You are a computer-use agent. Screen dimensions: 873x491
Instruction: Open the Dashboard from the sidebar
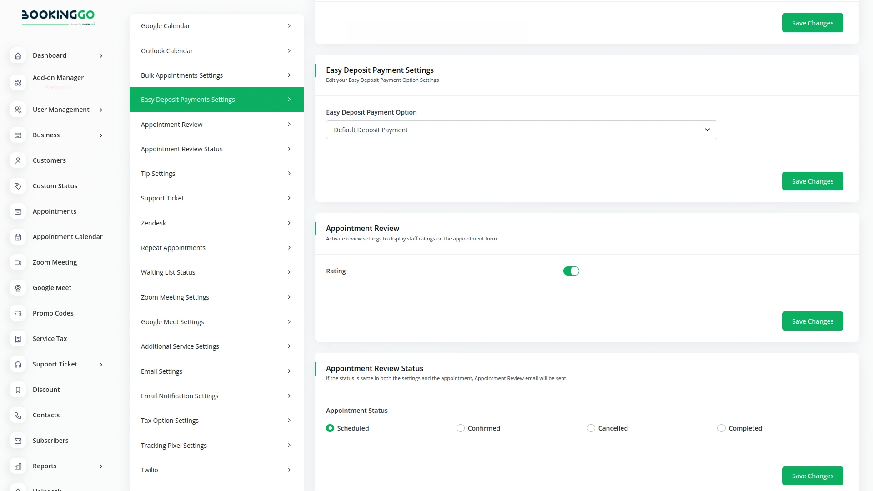(18, 55)
